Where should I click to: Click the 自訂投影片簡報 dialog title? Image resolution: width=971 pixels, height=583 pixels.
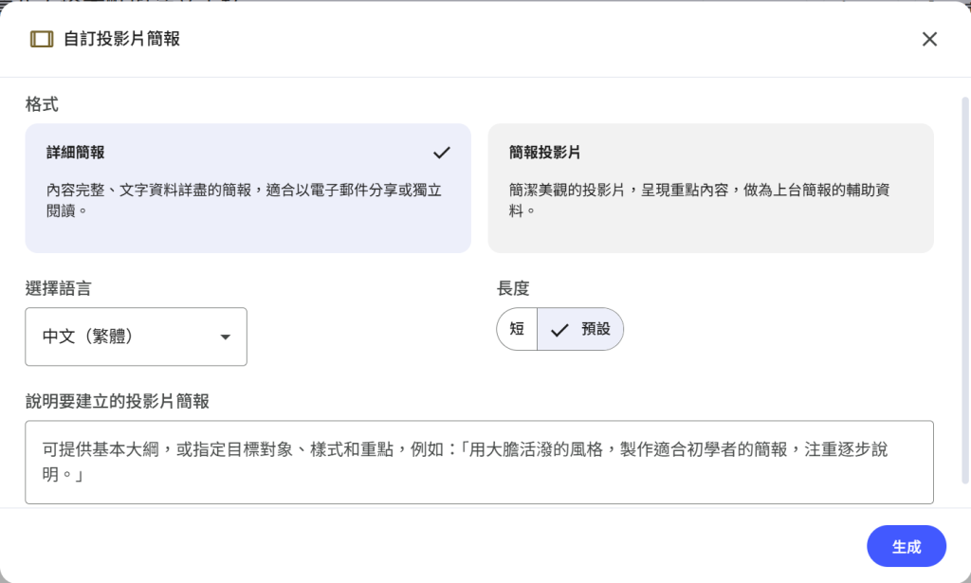tap(121, 39)
